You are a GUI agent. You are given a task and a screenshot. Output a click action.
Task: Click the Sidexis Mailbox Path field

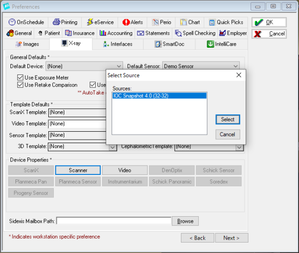pyautogui.click(x=114, y=221)
